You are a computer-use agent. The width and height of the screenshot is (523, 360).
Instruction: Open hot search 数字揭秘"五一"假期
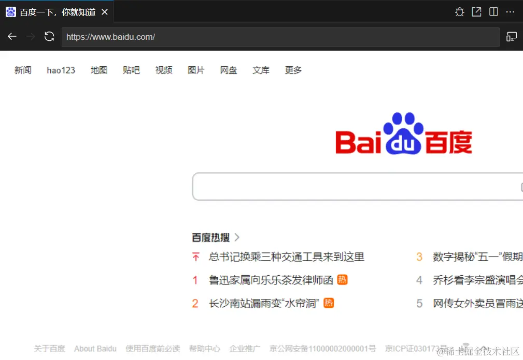tap(477, 257)
